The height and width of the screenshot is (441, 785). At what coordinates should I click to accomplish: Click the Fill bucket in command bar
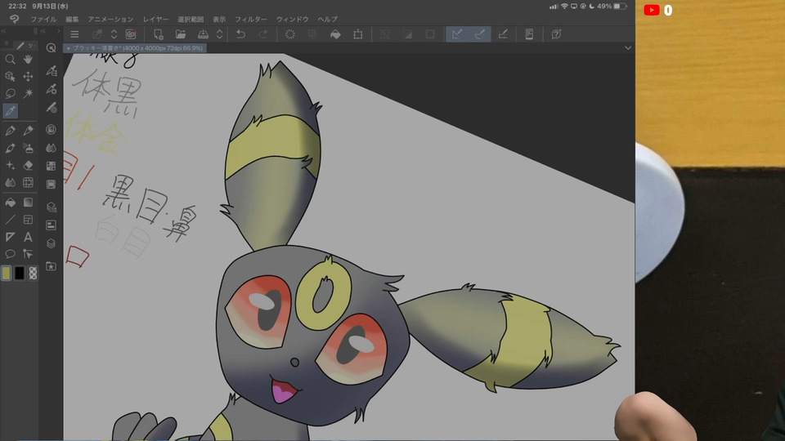click(335, 34)
